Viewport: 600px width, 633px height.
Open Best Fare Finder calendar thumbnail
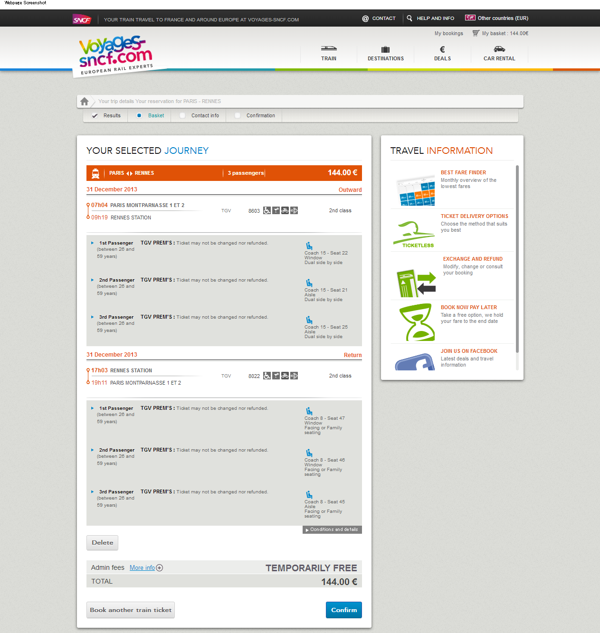(415, 190)
